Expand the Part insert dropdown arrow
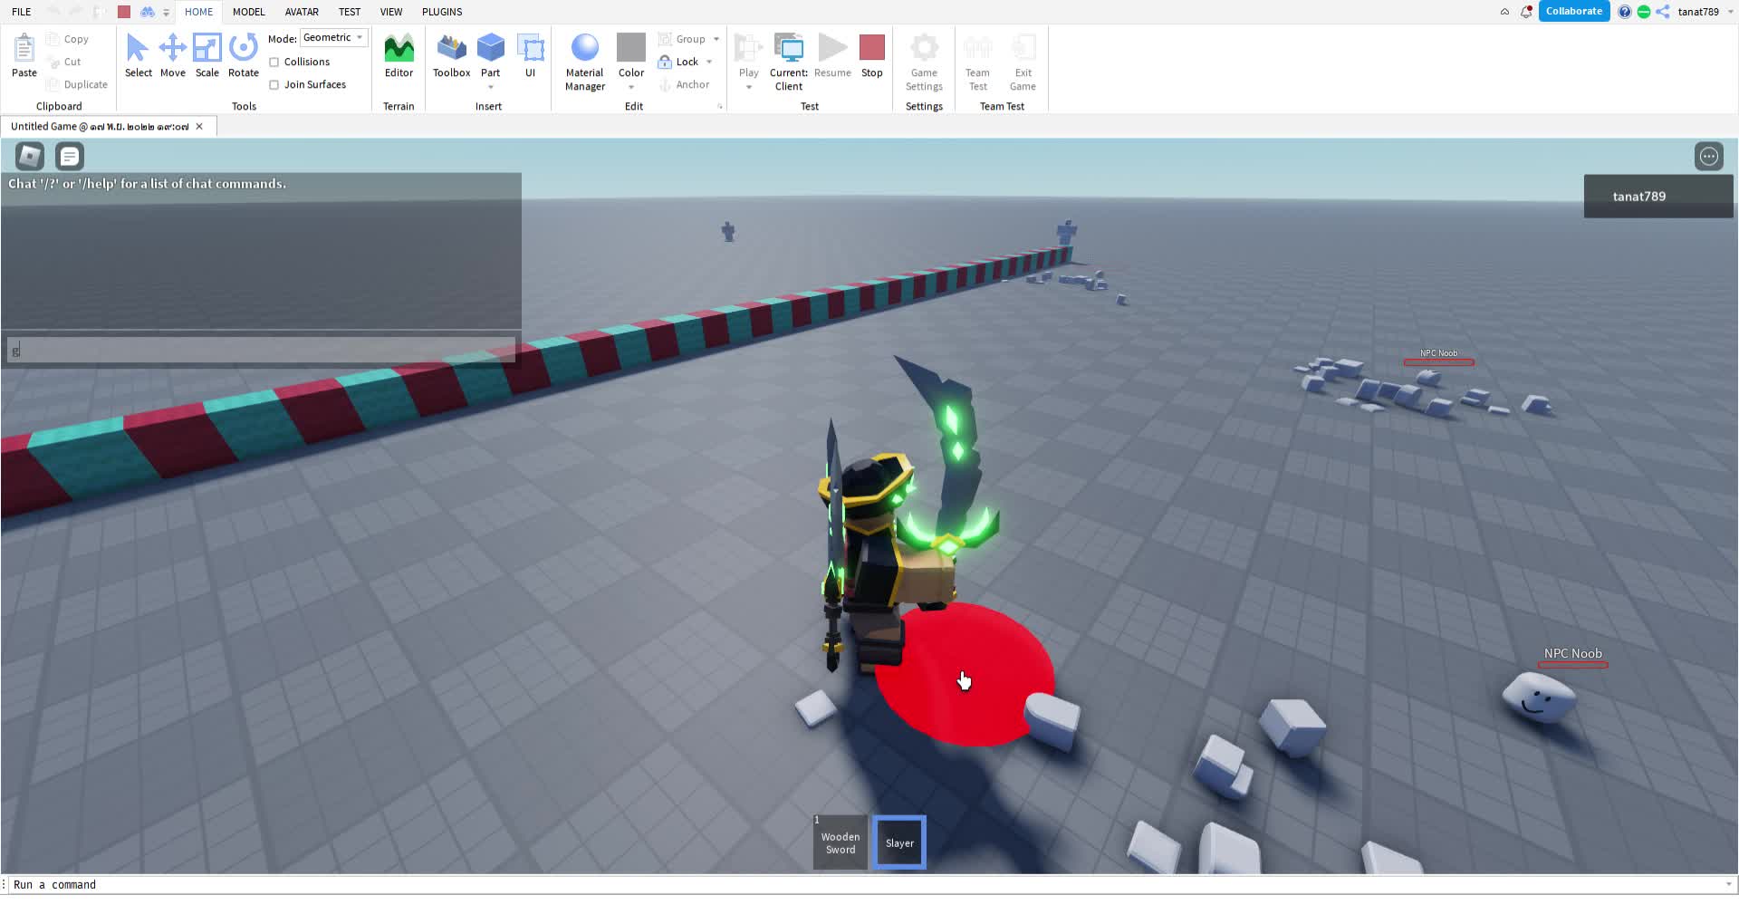Viewport: 1739px width, 924px height. point(491,88)
